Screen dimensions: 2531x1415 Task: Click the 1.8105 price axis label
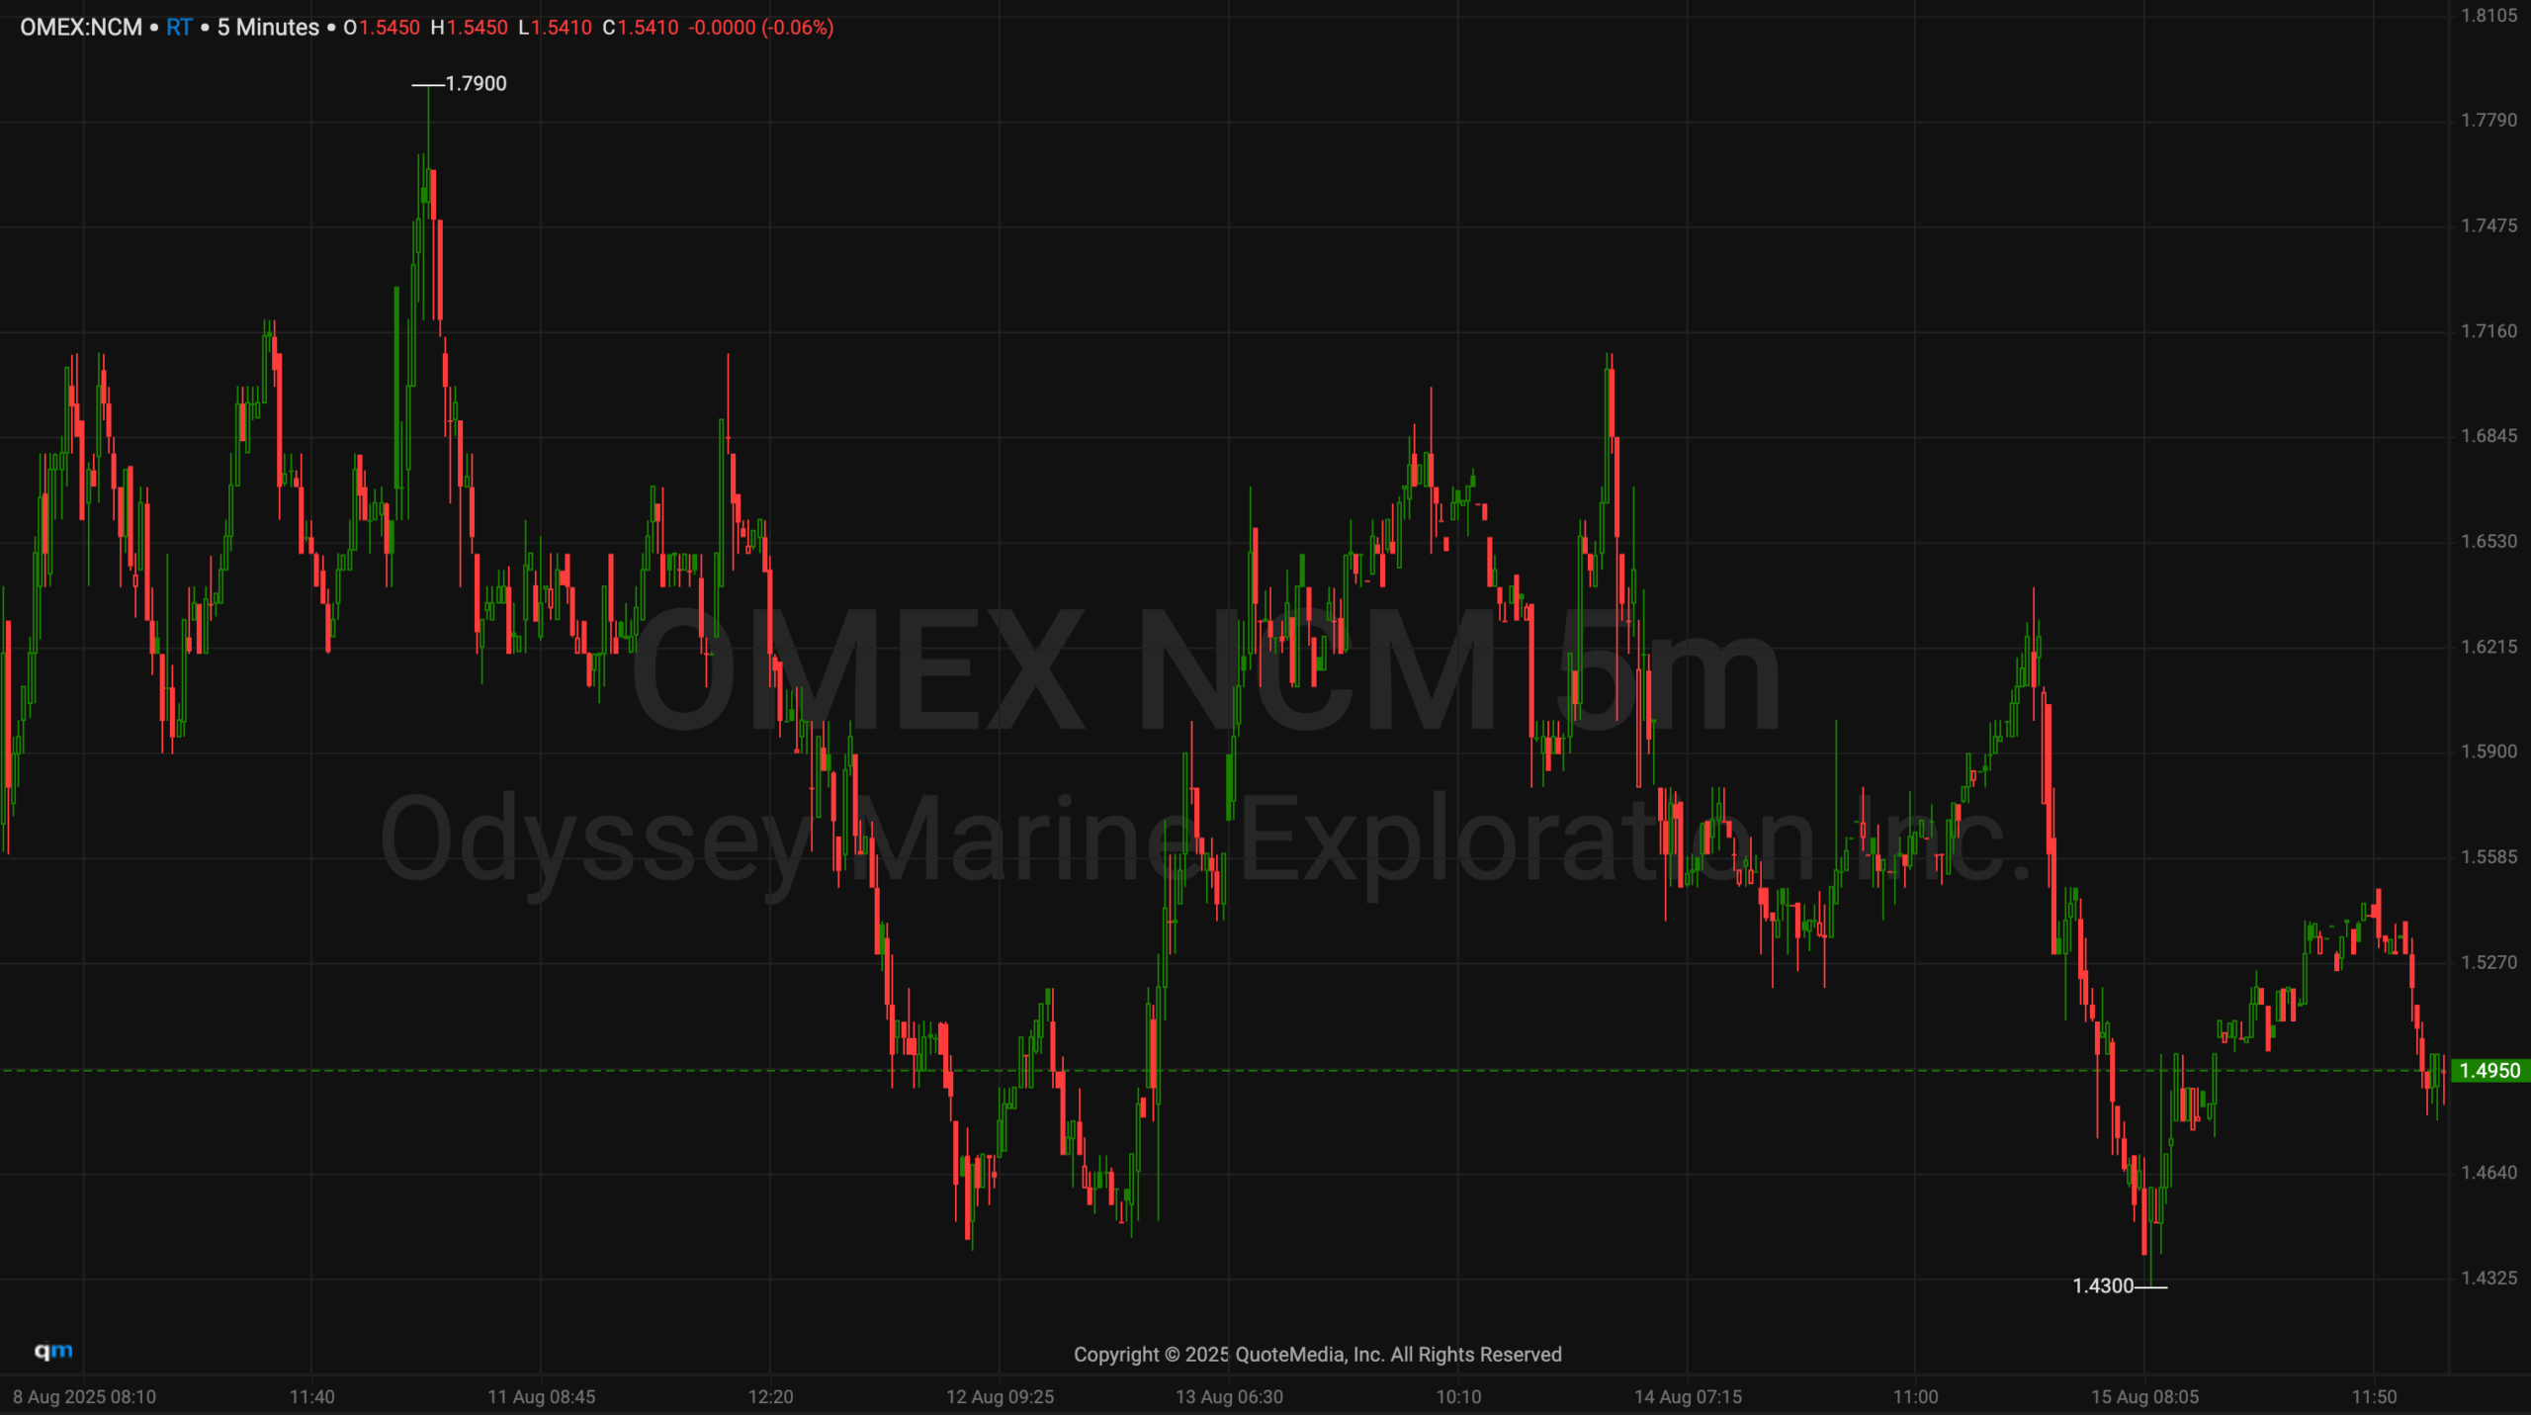click(x=2488, y=15)
